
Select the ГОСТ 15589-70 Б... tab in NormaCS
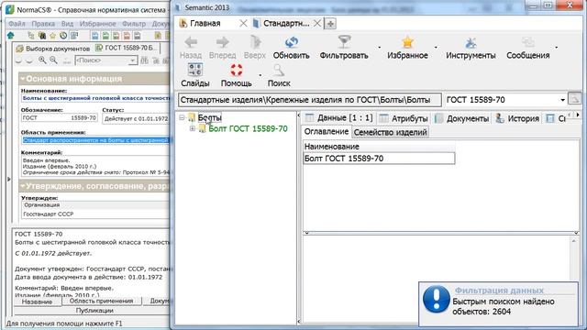tap(127, 48)
